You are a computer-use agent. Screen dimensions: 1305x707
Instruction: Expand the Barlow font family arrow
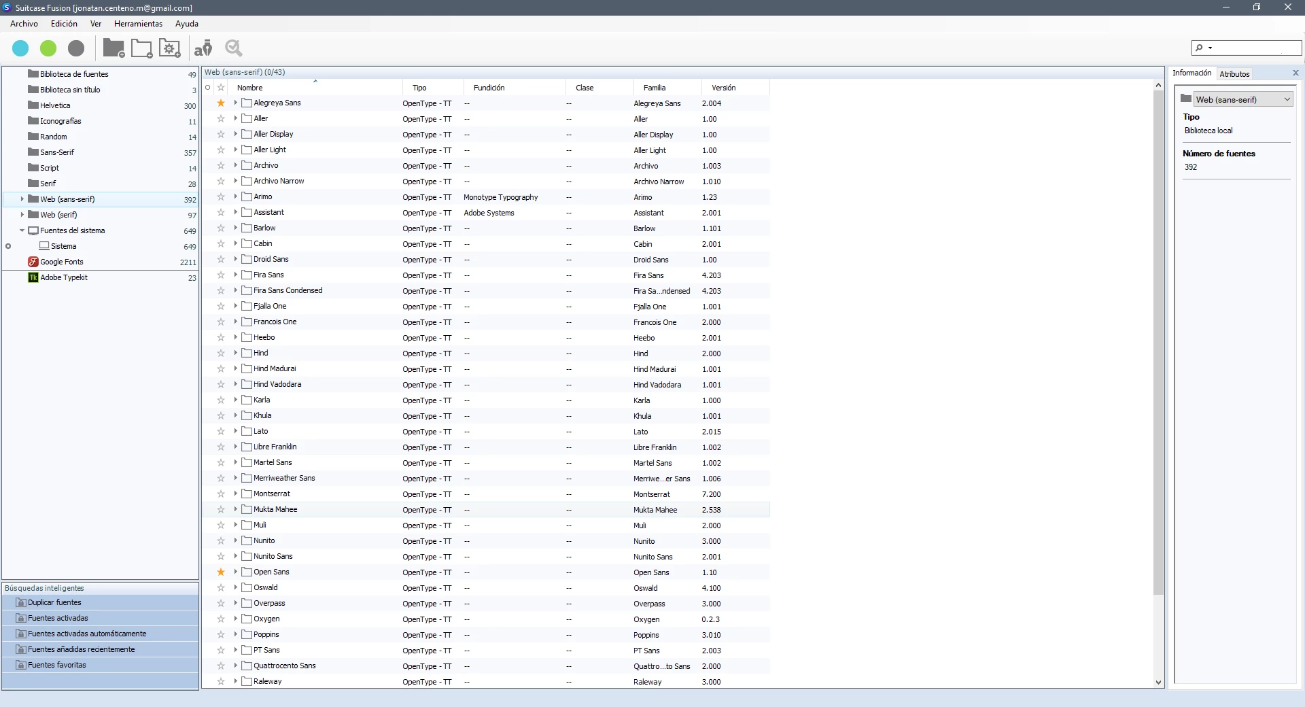click(236, 228)
